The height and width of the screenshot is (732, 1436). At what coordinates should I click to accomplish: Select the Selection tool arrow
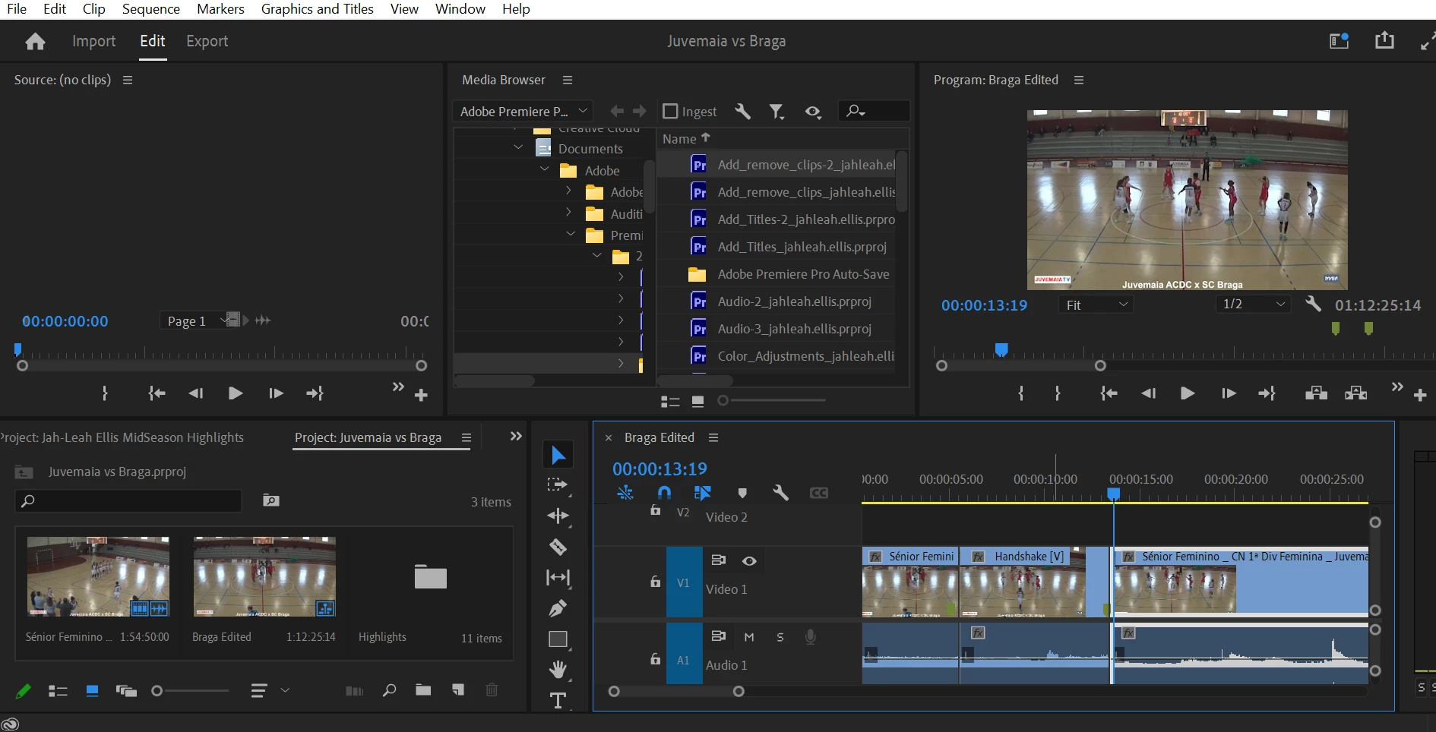point(558,455)
